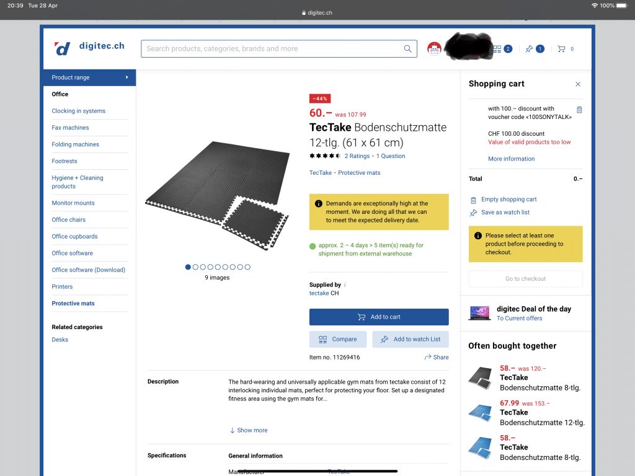Open the shopping cart icon in header
Image resolution: width=635 pixels, height=476 pixels.
pyautogui.click(x=561, y=49)
